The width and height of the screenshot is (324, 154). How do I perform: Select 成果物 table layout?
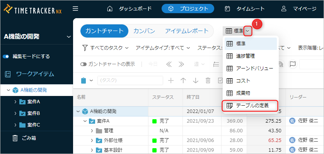(x=251, y=93)
